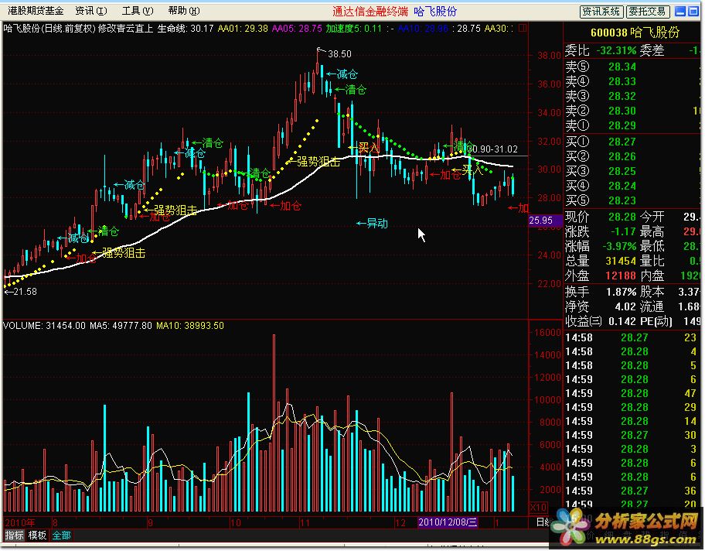Click the 收益(三) value 0.142
The height and width of the screenshot is (551, 705).
point(622,321)
